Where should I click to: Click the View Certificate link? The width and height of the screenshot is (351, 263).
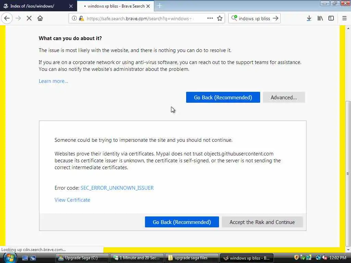[72, 200]
